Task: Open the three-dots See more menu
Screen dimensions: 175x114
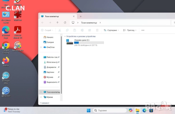Action: click(x=143, y=30)
